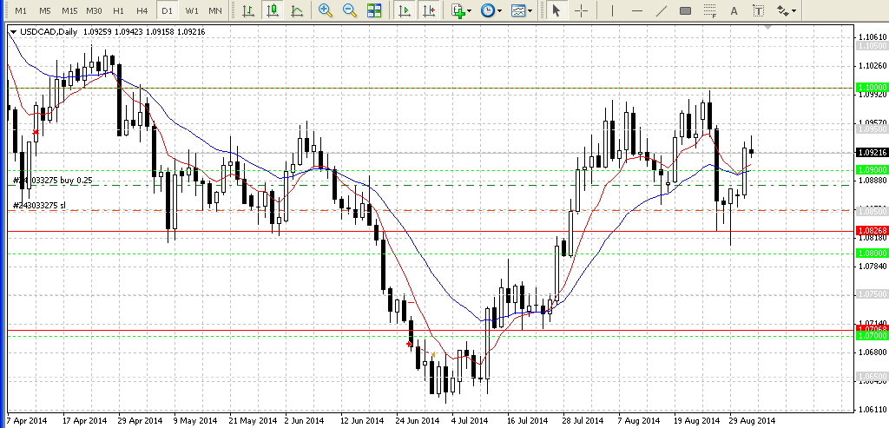Click the 1.10610 price scale value

point(873,36)
